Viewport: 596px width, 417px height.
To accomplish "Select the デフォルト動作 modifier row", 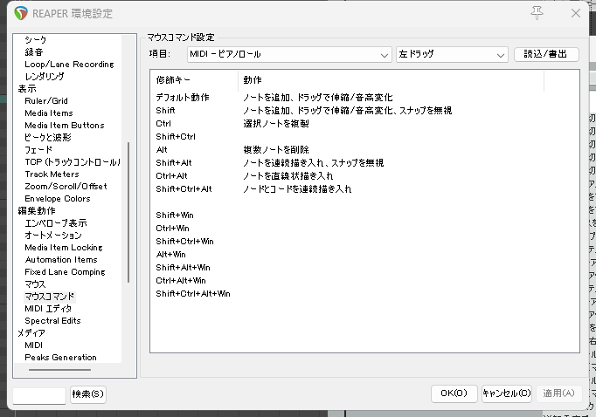I will click(365, 98).
